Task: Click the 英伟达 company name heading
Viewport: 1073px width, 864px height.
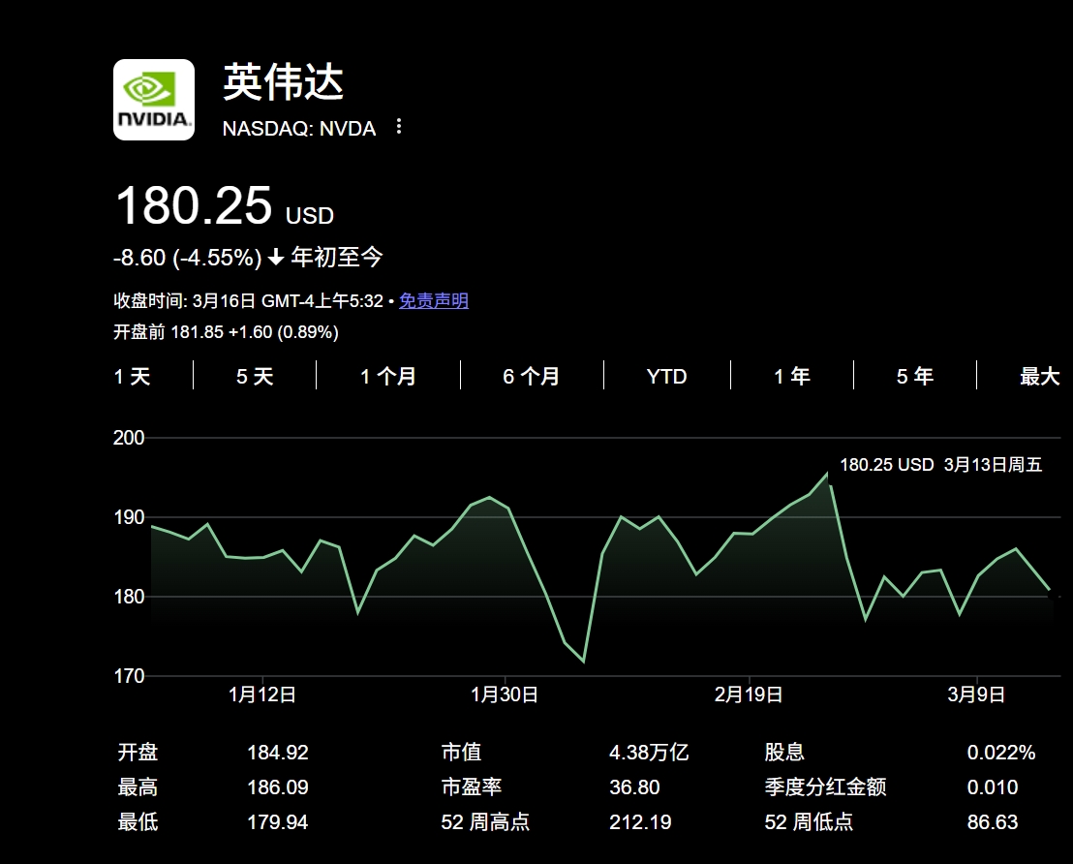Action: click(x=284, y=83)
